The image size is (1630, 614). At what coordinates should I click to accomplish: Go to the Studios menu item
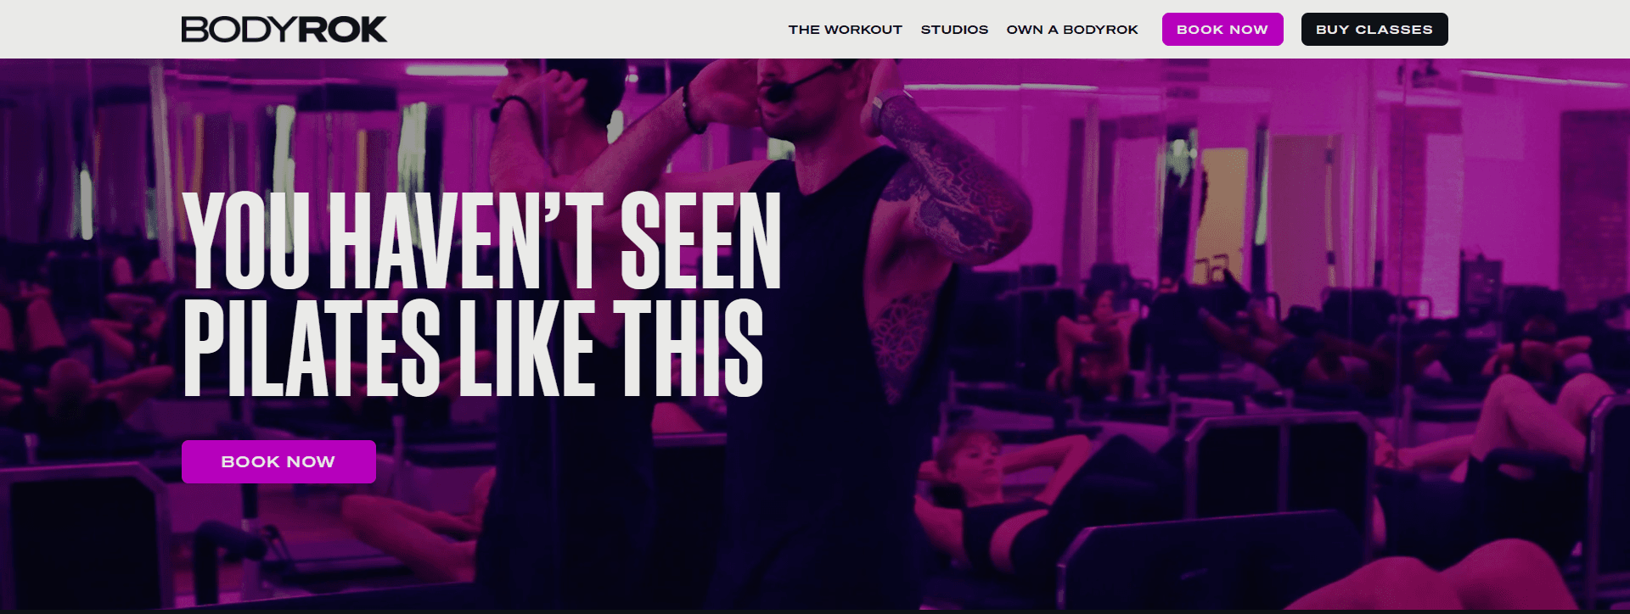point(954,30)
